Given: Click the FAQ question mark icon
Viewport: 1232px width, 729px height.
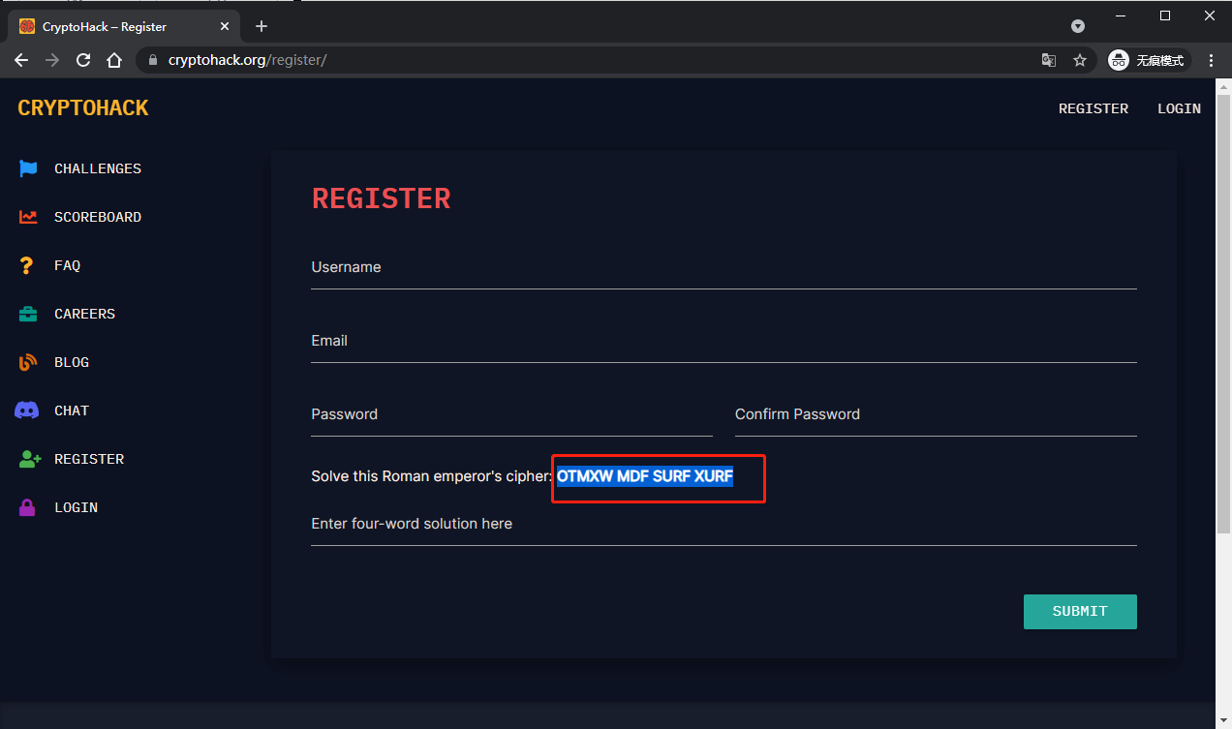Looking at the screenshot, I should pyautogui.click(x=27, y=265).
